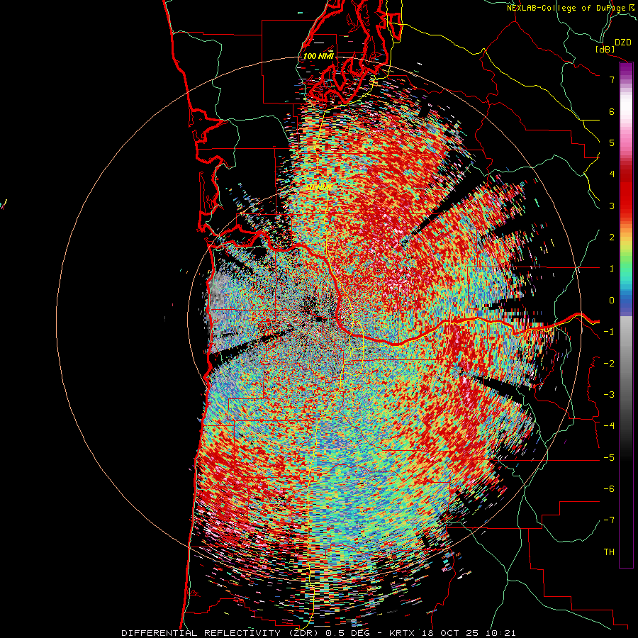
Task: Click the -3 dB scale label
Action: tap(609, 395)
